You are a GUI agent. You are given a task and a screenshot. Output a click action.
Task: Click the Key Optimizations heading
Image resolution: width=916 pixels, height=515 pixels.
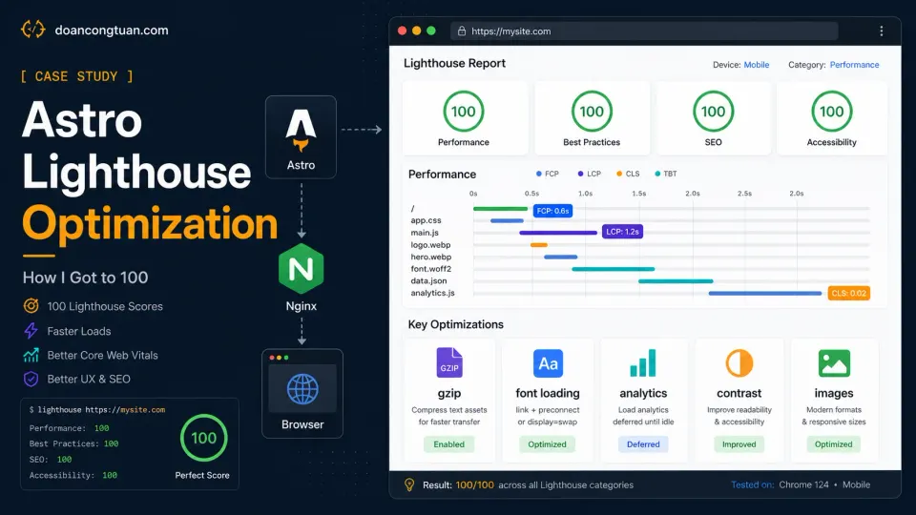pos(456,324)
